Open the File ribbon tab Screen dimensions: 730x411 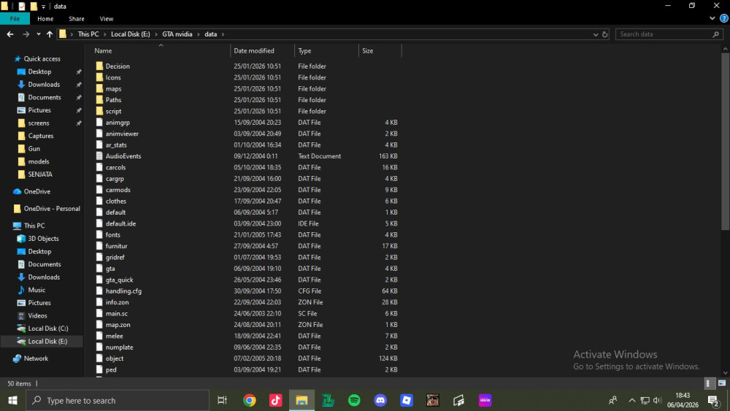[15, 19]
